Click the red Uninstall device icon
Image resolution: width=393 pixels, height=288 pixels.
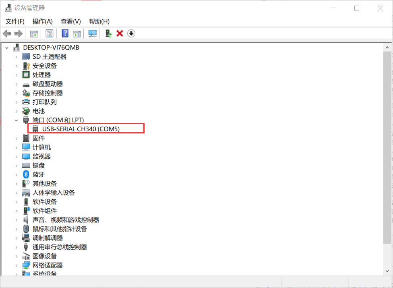tap(119, 33)
